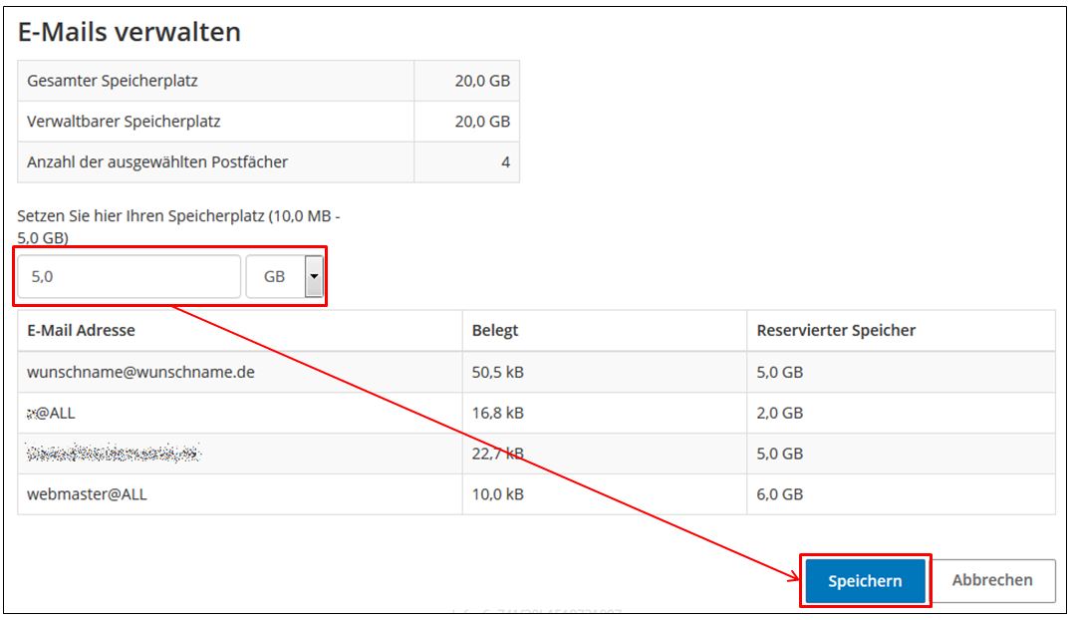This screenshot has width=1072, height=620.
Task: Click the Belegt column header
Action: pyautogui.click(x=495, y=330)
